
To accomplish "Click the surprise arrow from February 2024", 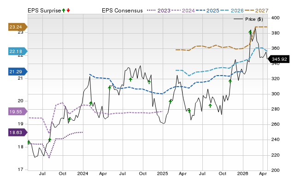I will 91,103.
